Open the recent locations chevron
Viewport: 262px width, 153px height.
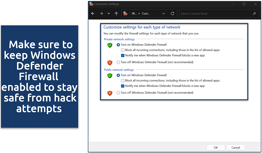(109, 14)
